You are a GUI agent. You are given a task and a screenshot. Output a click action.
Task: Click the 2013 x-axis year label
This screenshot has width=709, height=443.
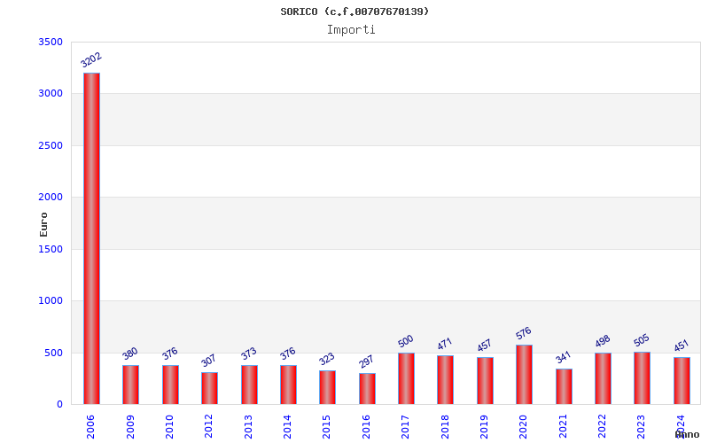248,427
